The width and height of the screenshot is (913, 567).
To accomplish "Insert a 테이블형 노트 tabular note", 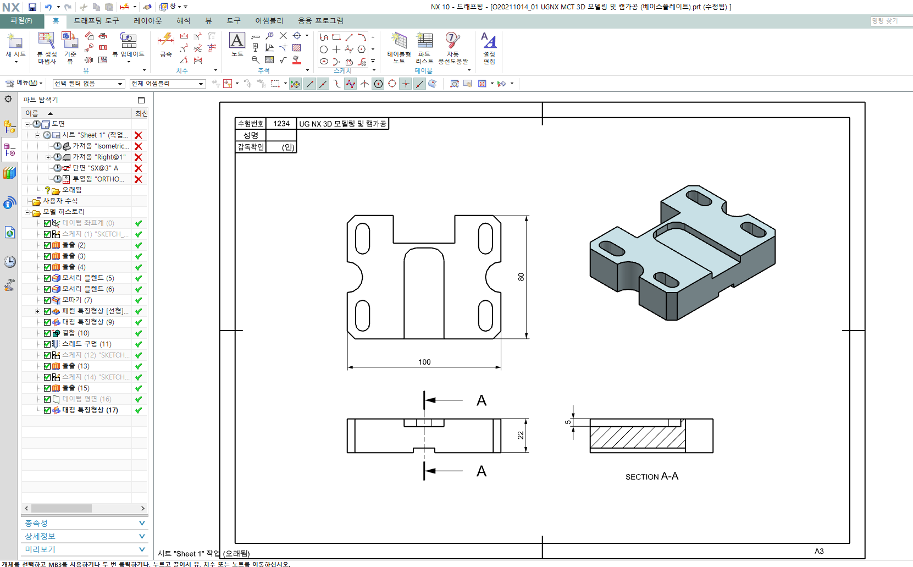I will (399, 48).
